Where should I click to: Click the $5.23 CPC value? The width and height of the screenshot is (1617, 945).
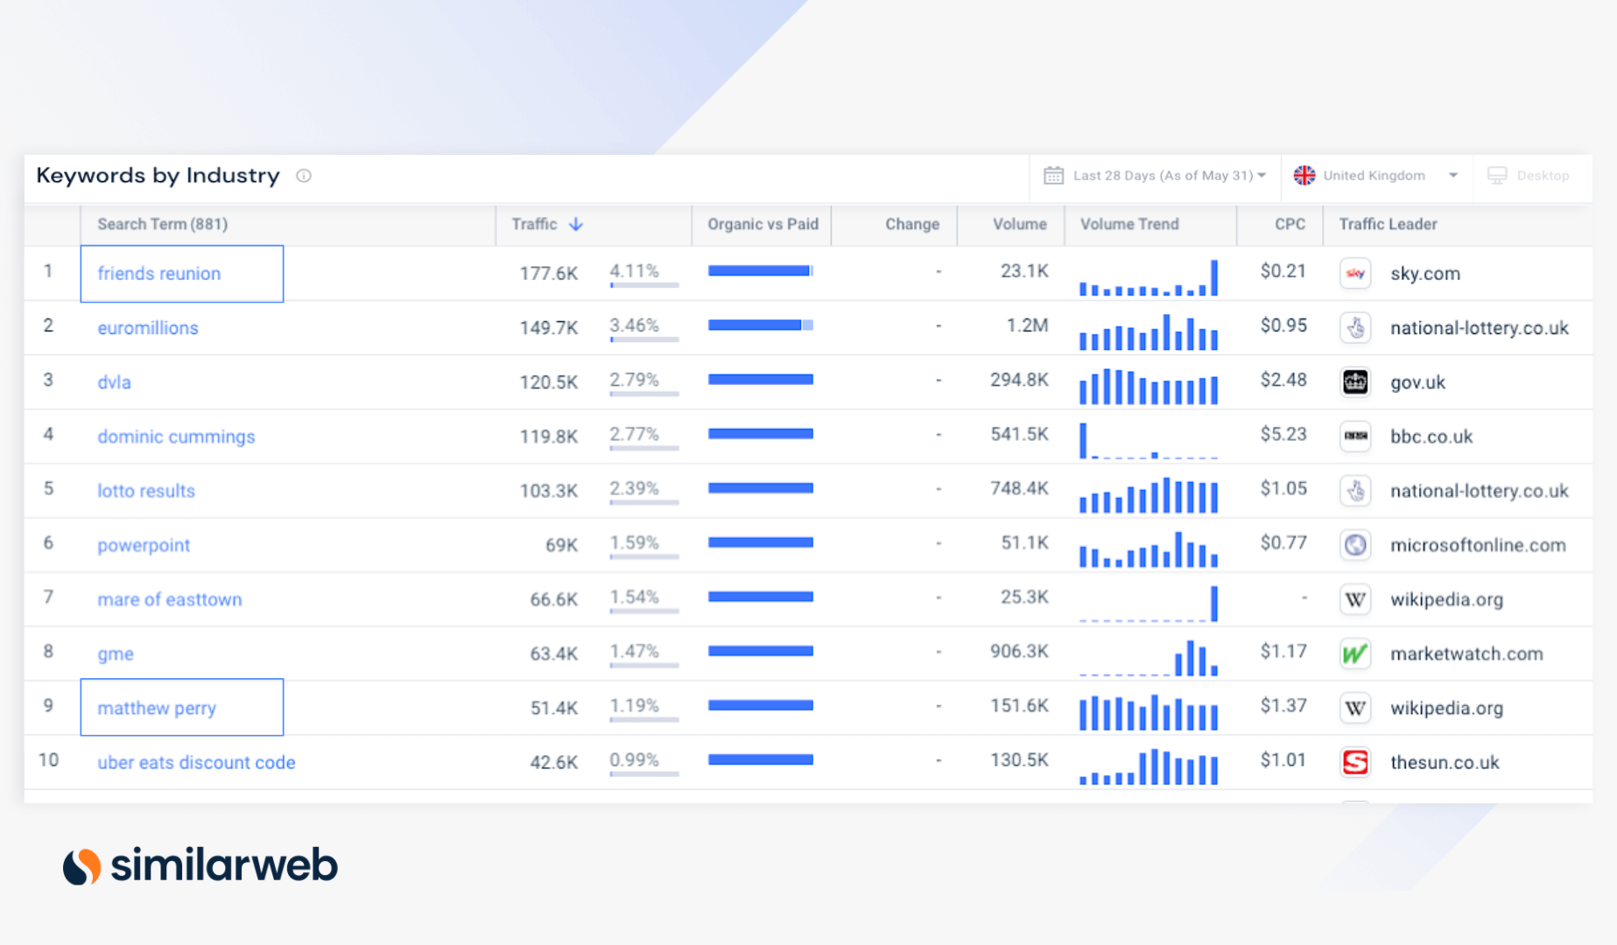[1283, 434]
